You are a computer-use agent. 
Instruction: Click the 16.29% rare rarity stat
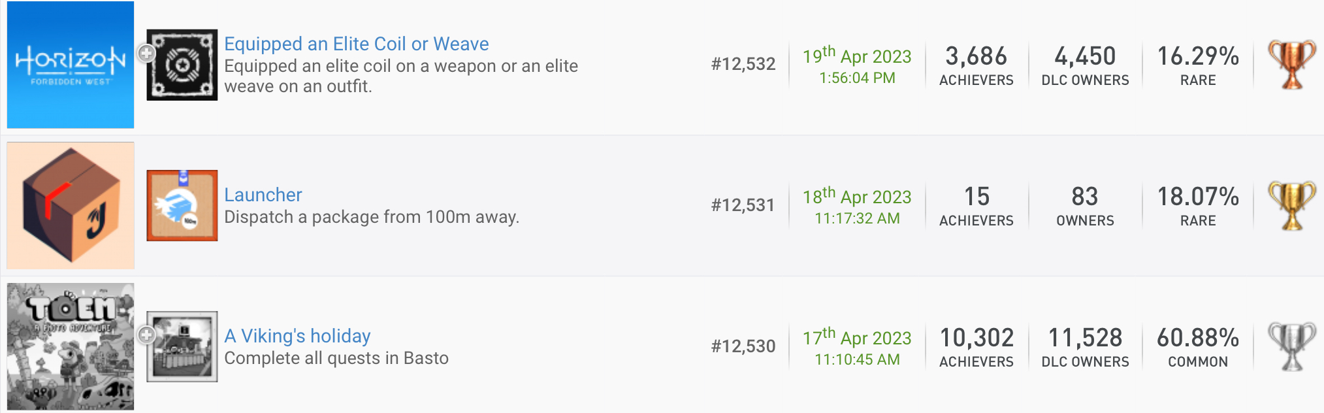click(x=1198, y=57)
